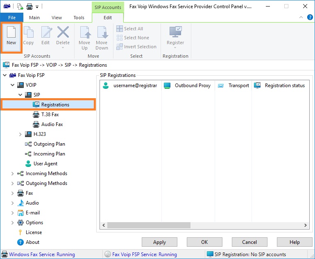The height and width of the screenshot is (259, 315).
Task: Collapse the Fax Voip FSP tree node
Action: coord(5,75)
